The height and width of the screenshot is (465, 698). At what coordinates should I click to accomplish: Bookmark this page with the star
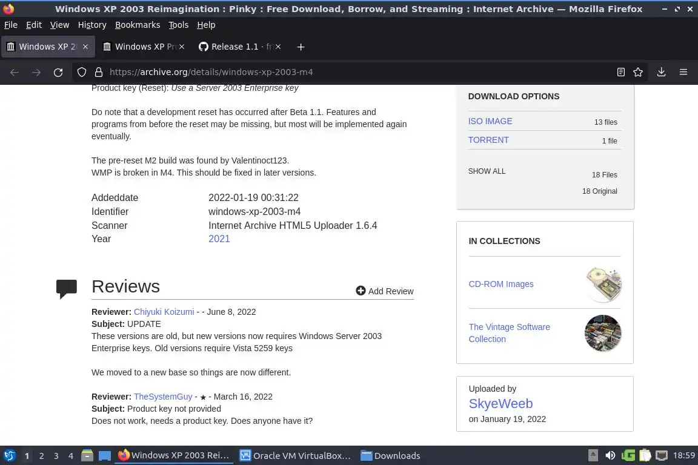click(638, 72)
